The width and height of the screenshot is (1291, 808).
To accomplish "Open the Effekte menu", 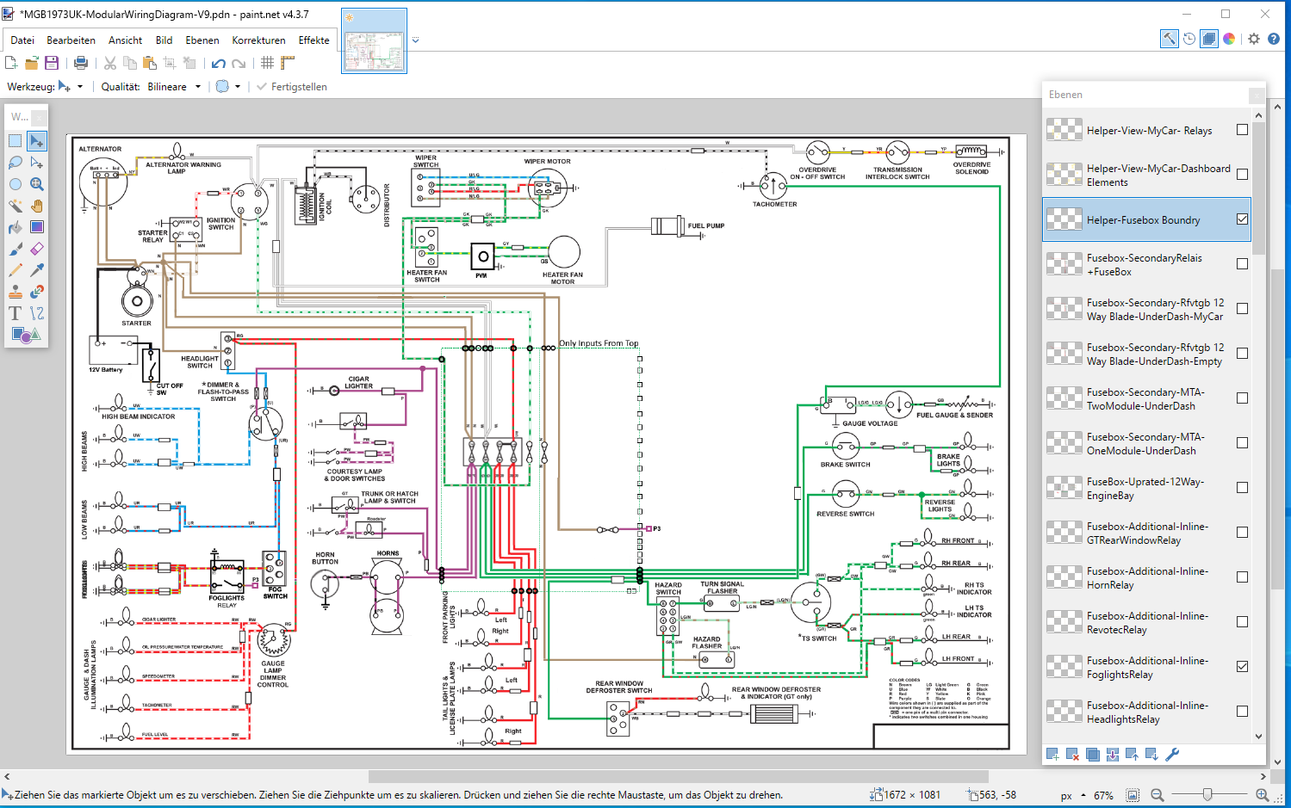I will pyautogui.click(x=313, y=40).
